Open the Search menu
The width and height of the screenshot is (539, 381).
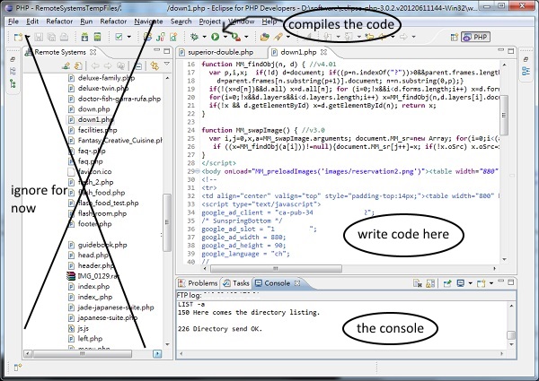point(181,22)
